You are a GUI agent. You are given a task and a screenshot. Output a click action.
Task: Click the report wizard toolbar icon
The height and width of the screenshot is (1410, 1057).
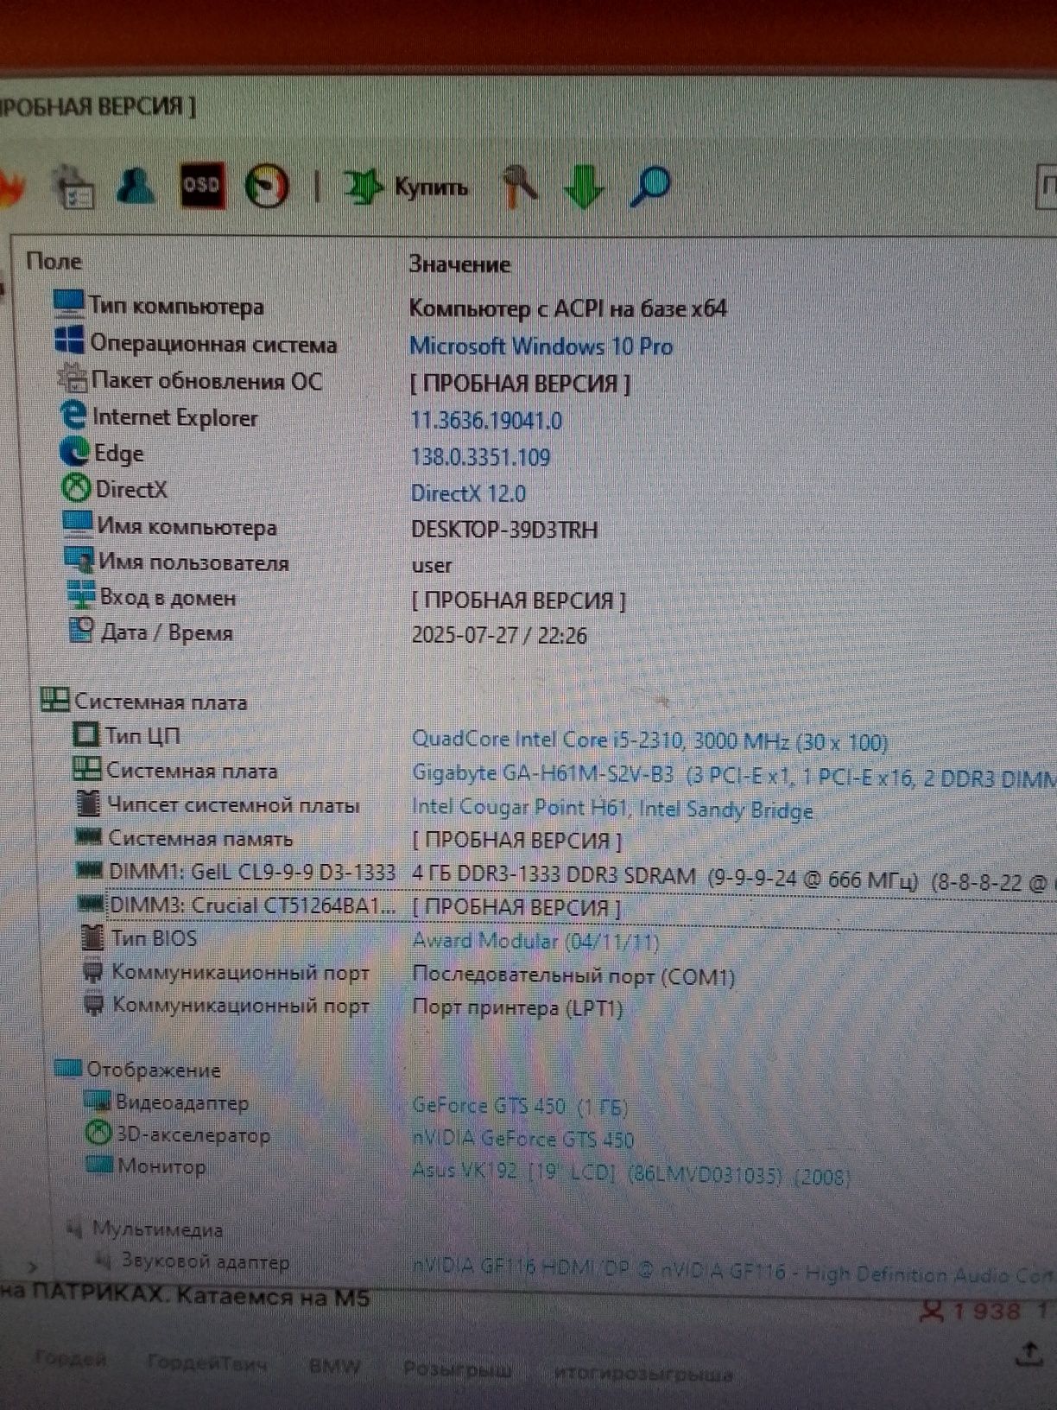point(74,187)
